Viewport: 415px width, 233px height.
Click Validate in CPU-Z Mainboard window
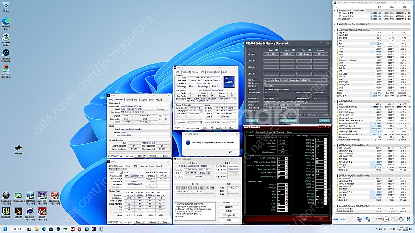click(x=153, y=156)
